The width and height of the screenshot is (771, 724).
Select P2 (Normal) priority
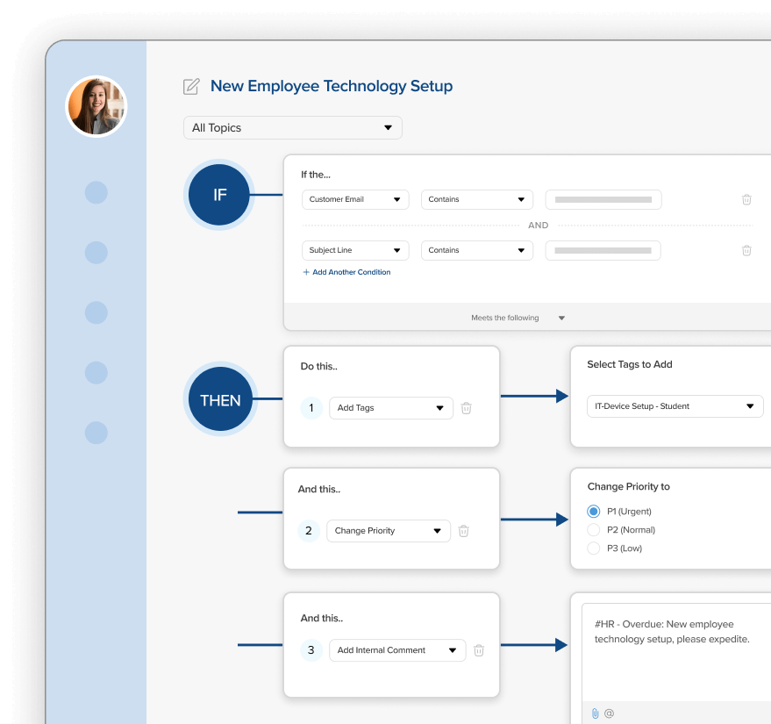click(594, 530)
